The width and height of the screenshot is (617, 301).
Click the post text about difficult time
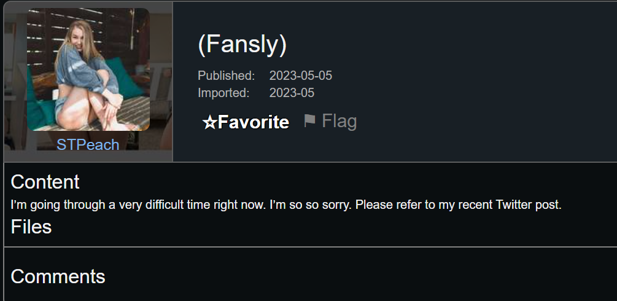coord(286,205)
